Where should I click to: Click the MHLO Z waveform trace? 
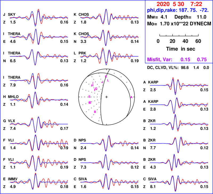[39, 100]
